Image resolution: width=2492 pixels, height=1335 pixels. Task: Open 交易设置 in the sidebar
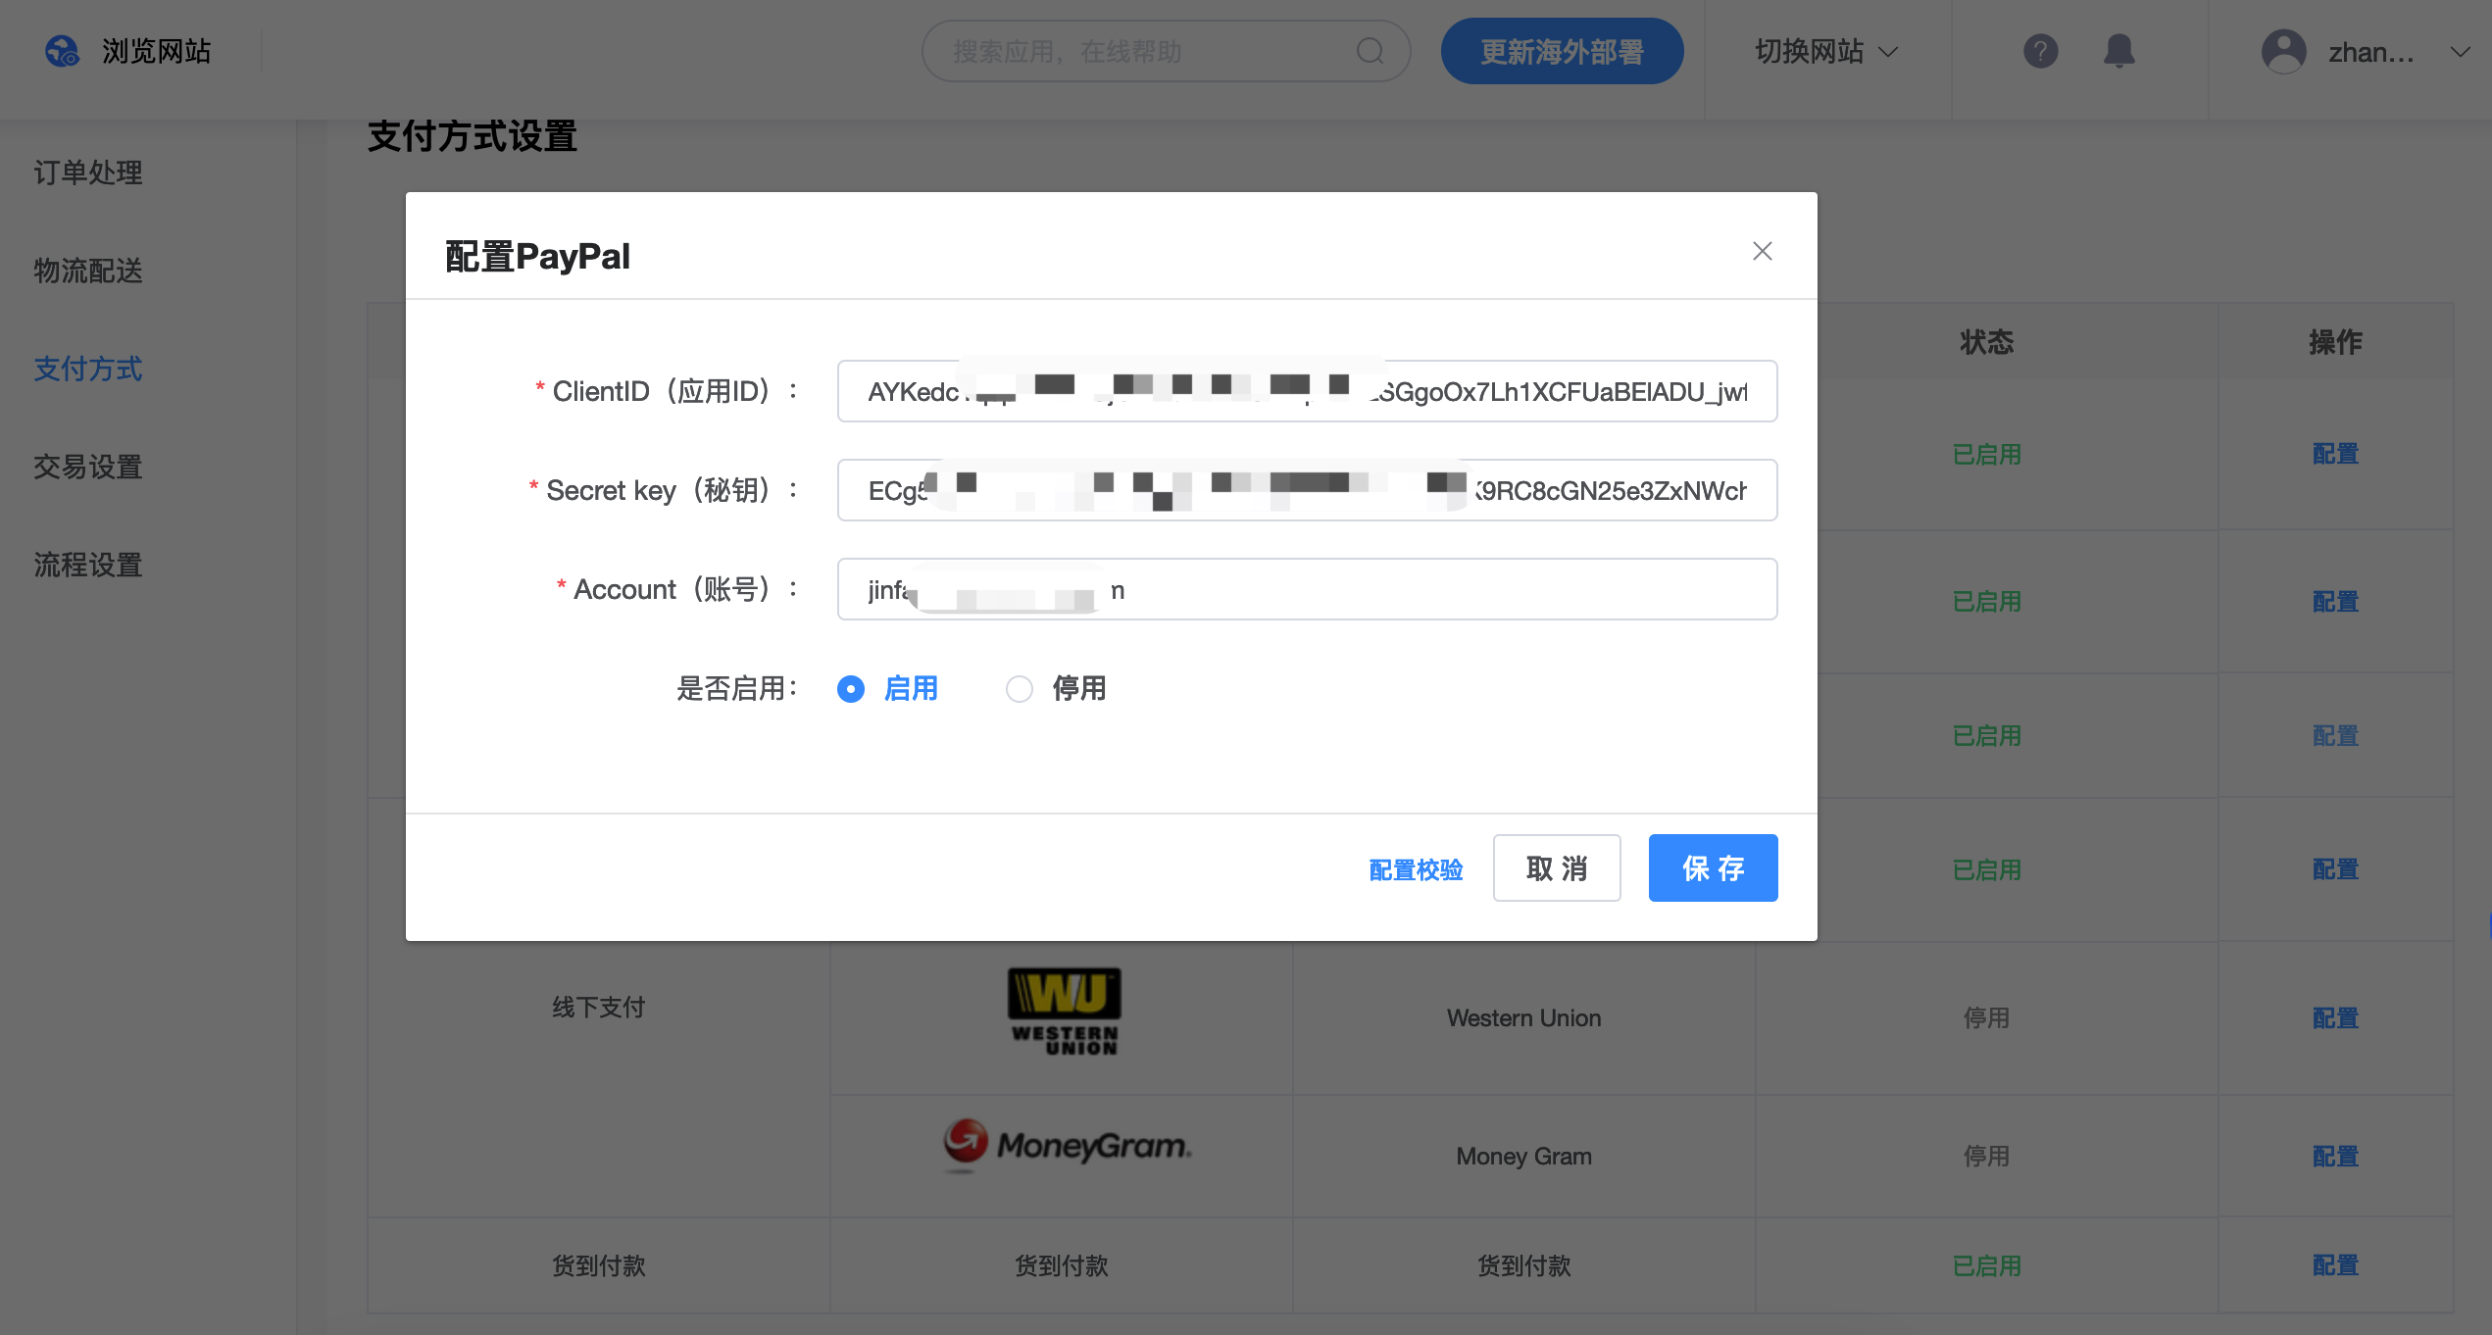pyautogui.click(x=88, y=467)
